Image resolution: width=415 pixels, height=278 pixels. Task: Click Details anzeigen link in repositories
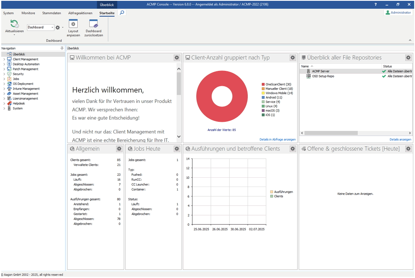[x=400, y=139]
